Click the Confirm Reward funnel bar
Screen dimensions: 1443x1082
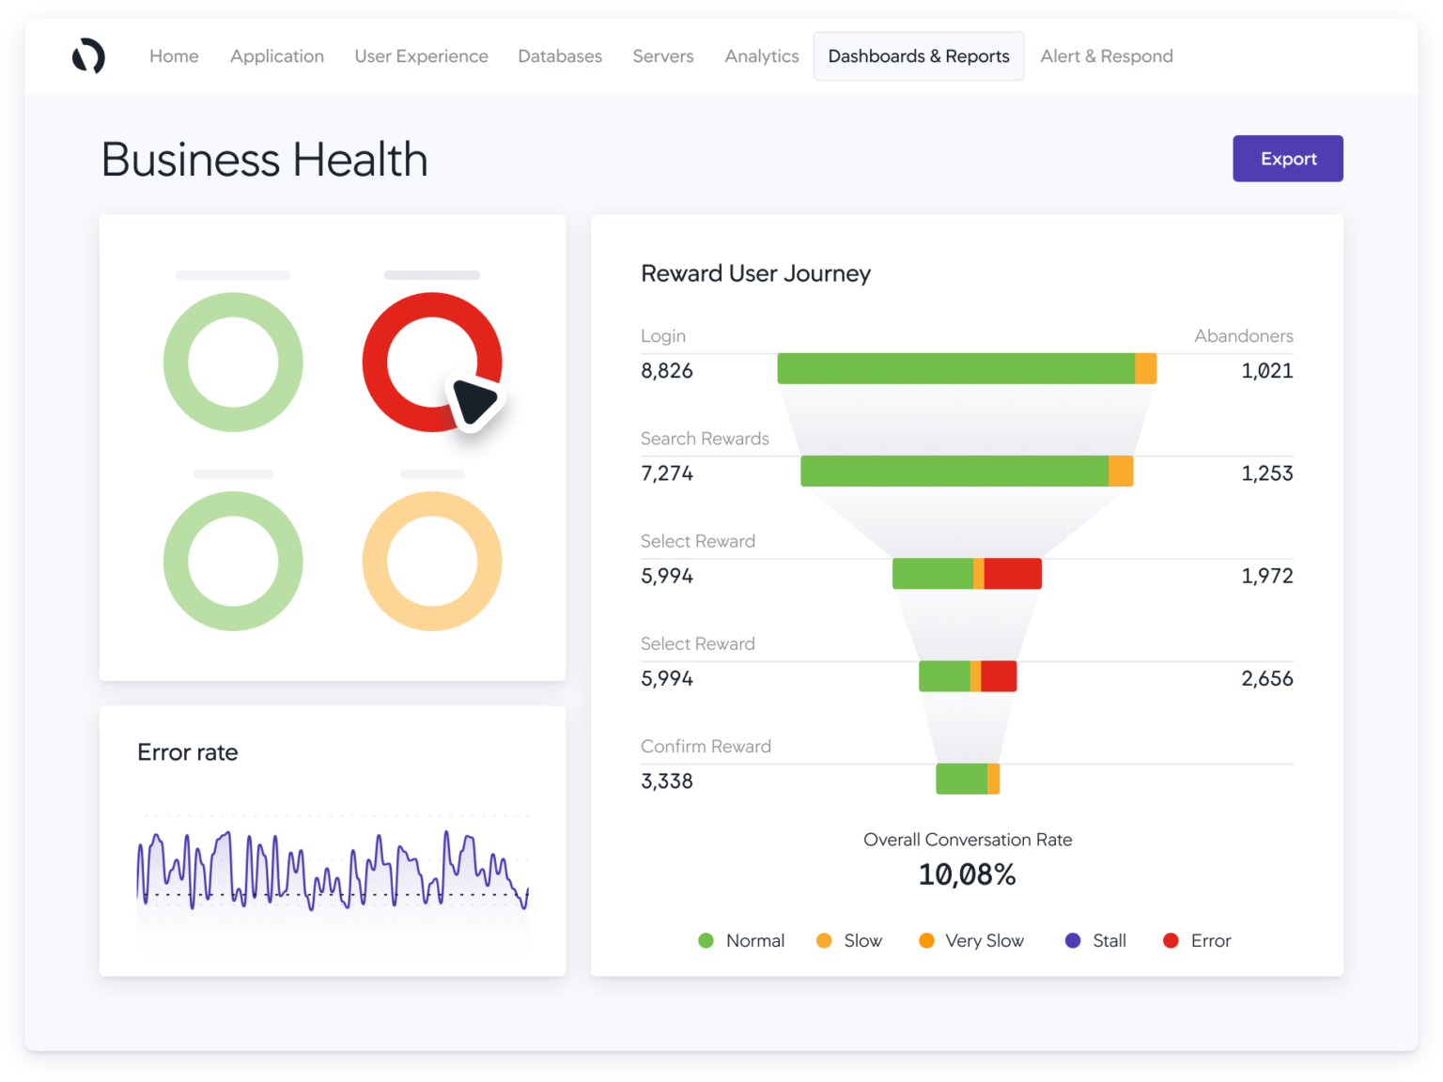point(966,779)
